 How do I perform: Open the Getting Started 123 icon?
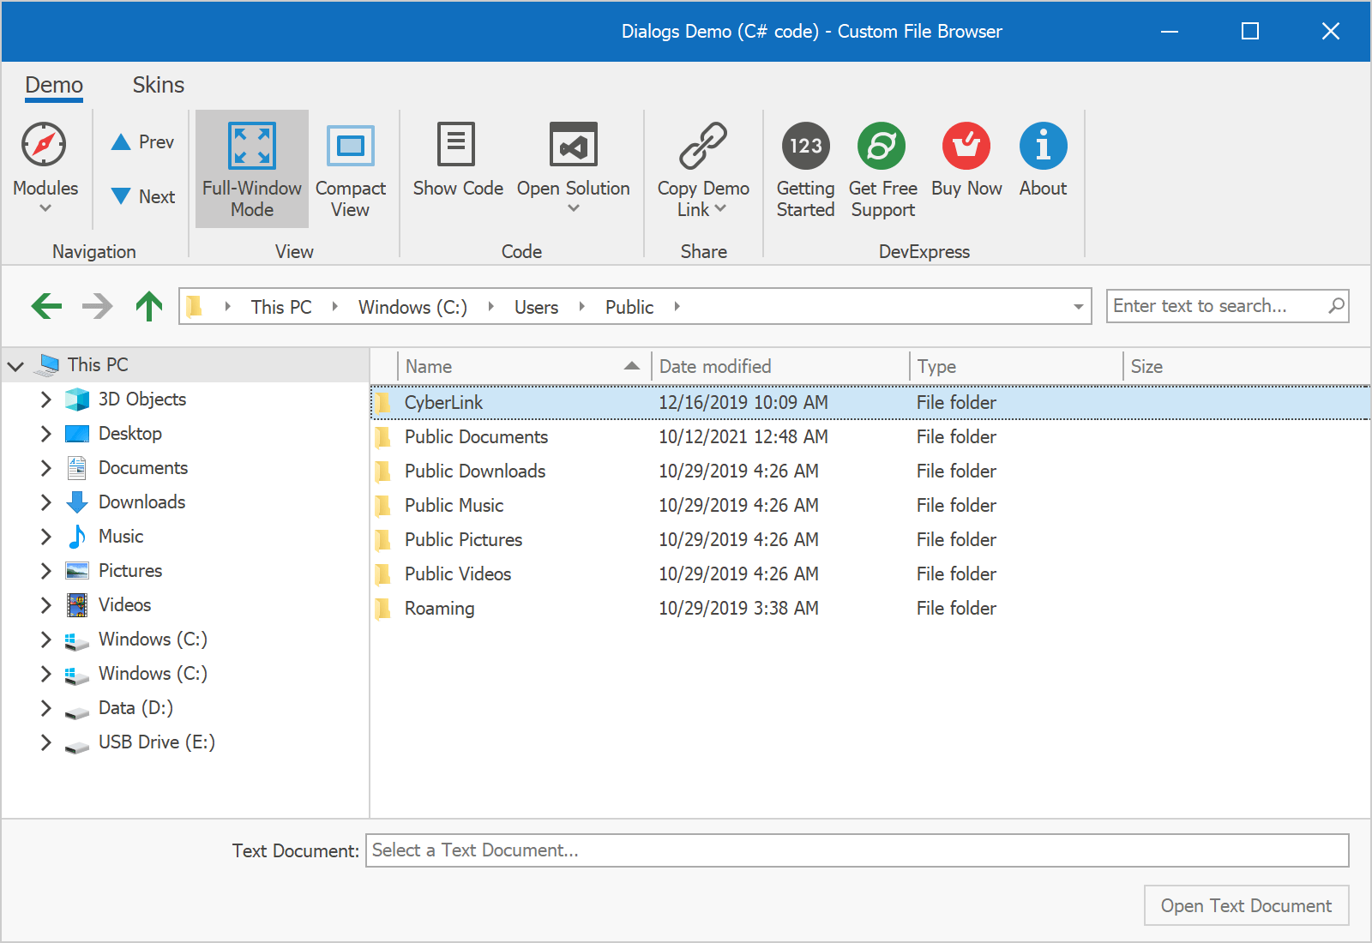pyautogui.click(x=805, y=146)
